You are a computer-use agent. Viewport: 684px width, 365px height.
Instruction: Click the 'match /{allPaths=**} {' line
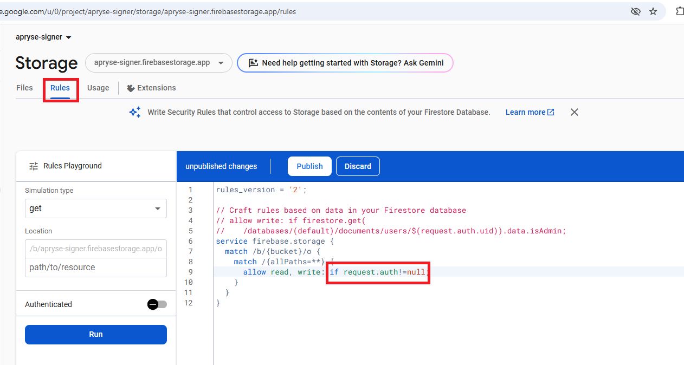click(x=284, y=262)
